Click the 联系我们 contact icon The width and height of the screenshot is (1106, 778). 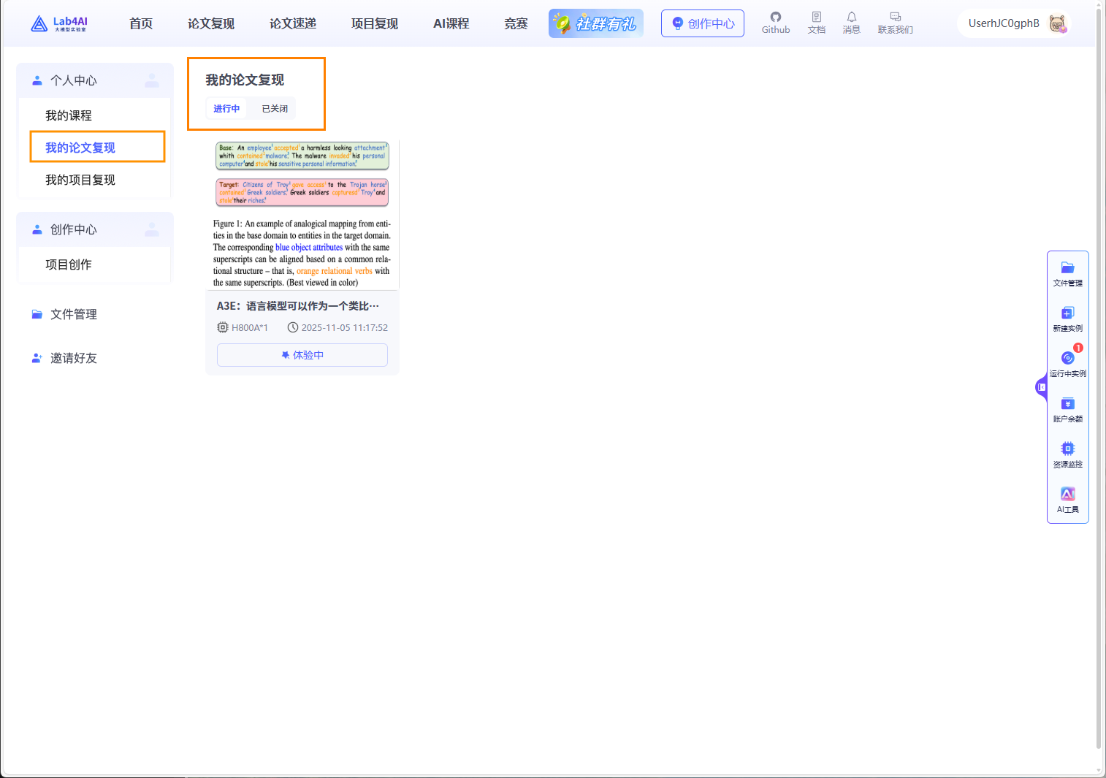click(895, 23)
